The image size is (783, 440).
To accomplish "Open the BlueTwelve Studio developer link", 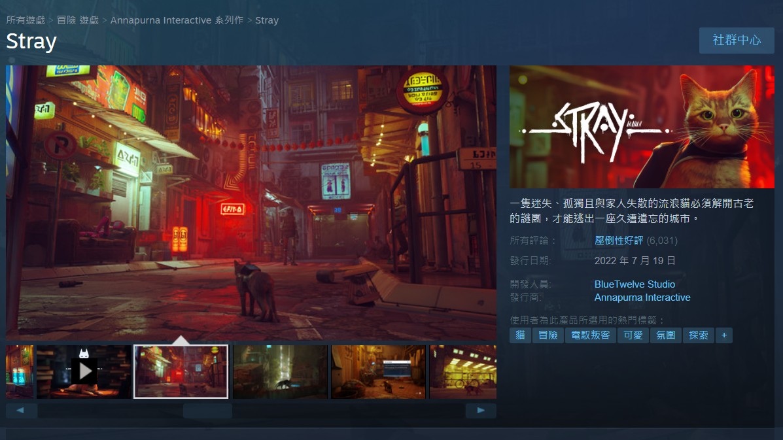I will click(635, 284).
